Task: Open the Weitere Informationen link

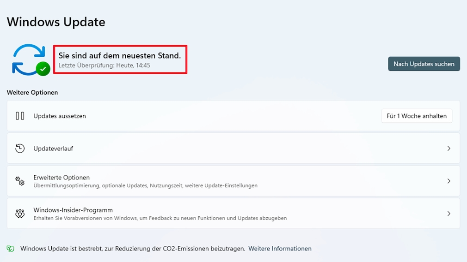Action: 280,249
